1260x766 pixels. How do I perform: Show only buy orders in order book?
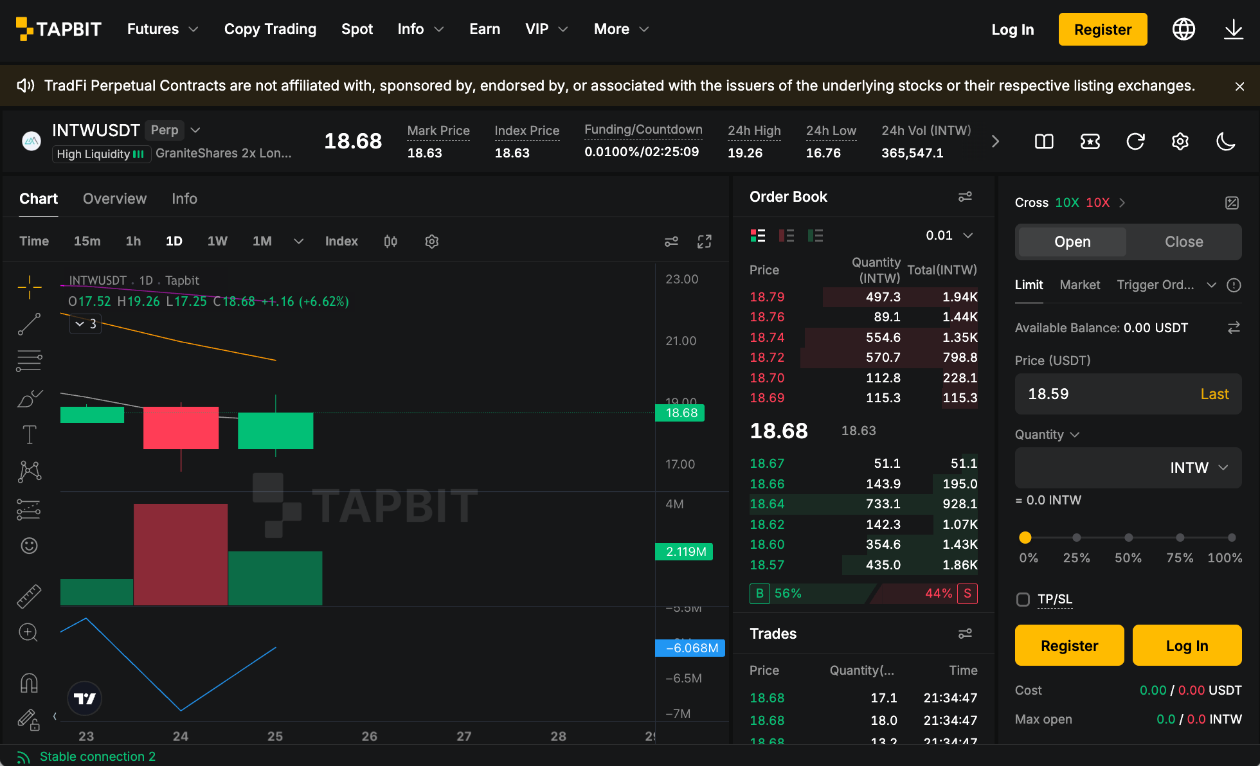[x=815, y=235]
